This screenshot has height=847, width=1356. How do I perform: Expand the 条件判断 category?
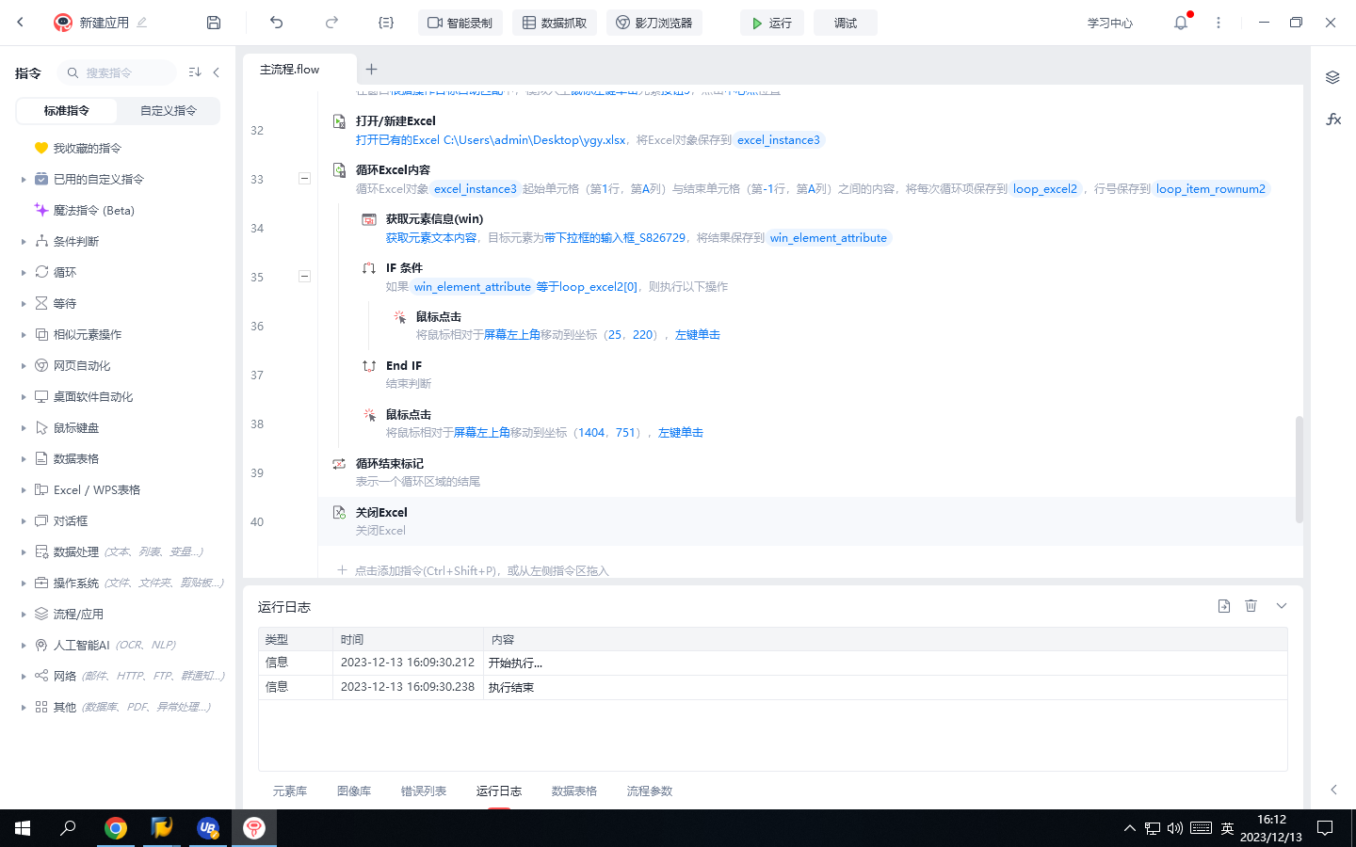click(24, 242)
